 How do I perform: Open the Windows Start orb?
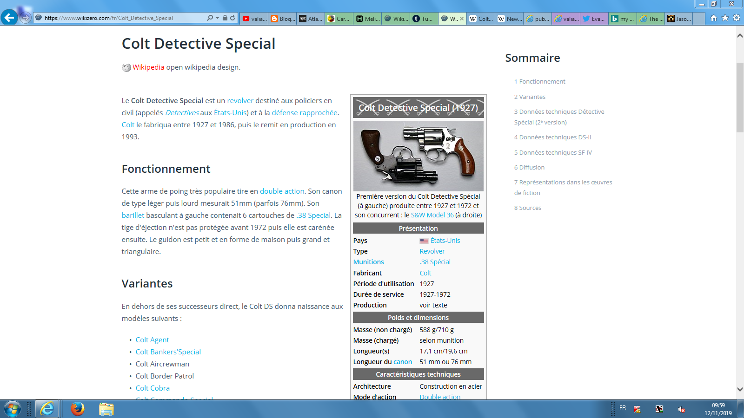pyautogui.click(x=13, y=409)
